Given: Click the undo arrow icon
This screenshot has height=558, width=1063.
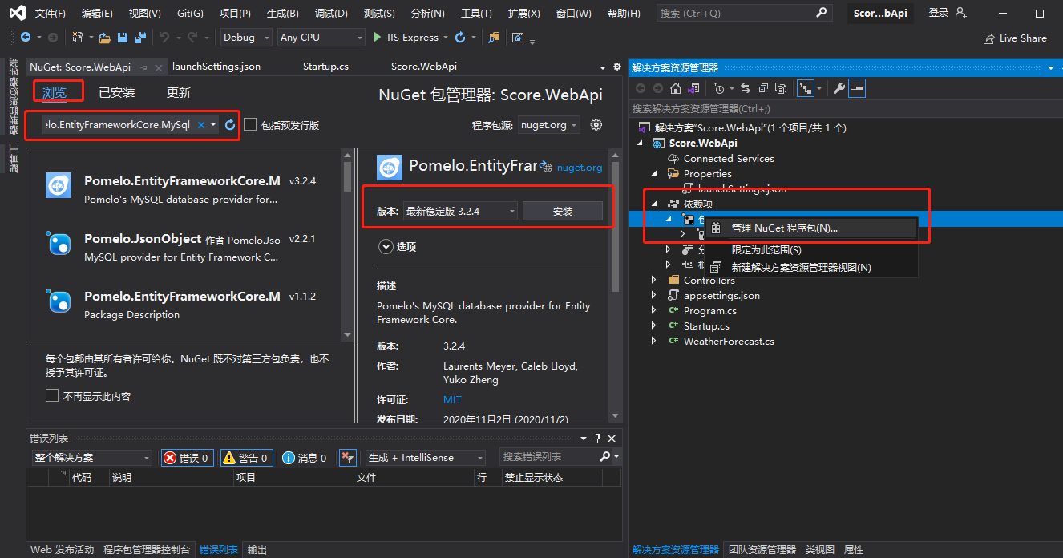Looking at the screenshot, I should [164, 38].
